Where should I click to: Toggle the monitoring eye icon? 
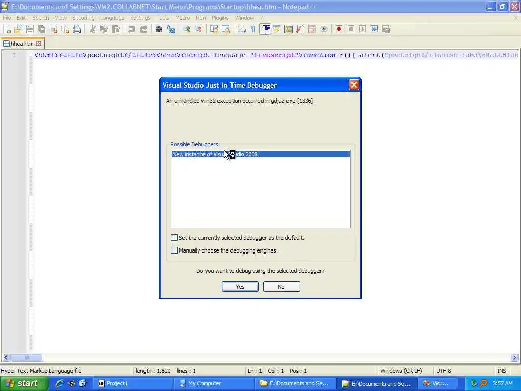pyautogui.click(x=324, y=29)
